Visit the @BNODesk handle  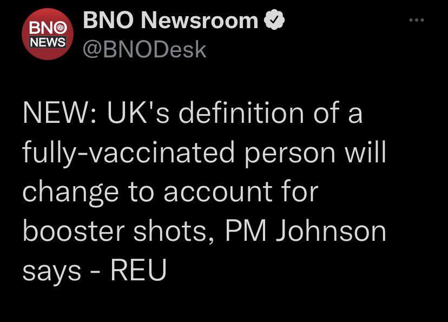(x=144, y=49)
